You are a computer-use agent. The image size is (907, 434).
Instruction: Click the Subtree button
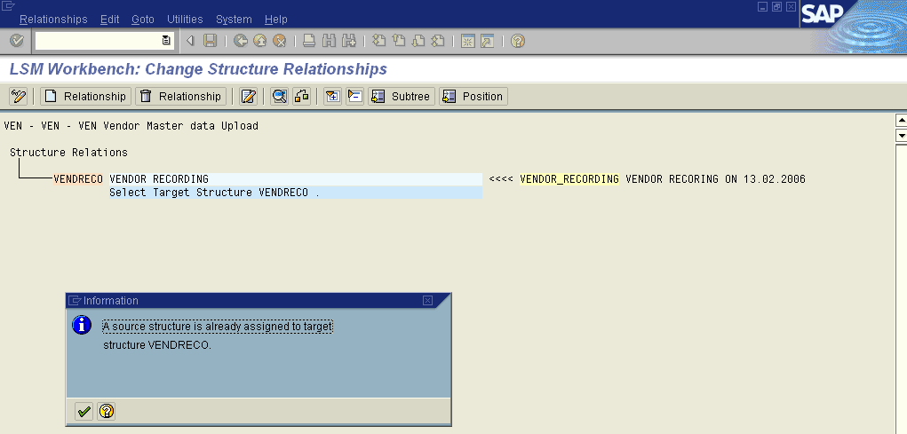(x=402, y=96)
